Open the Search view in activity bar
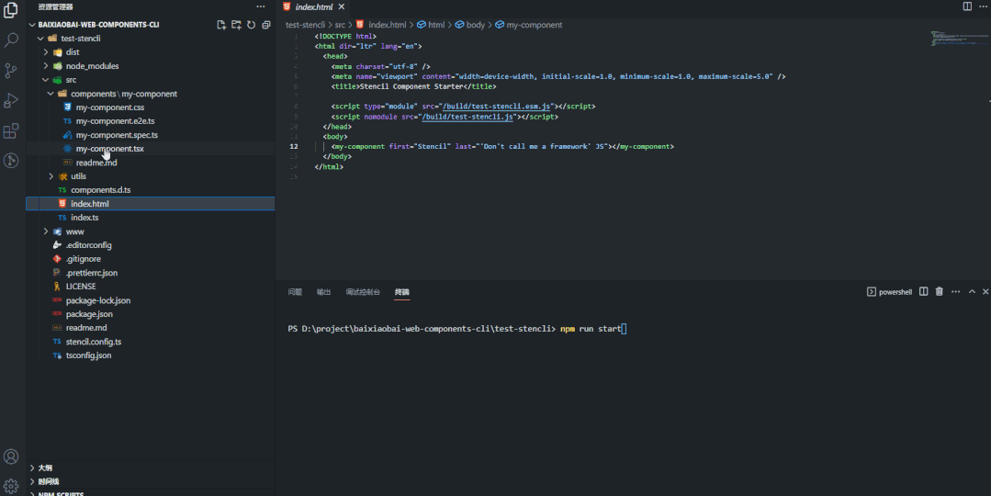Viewport: 991px width, 496px height. 11,40
